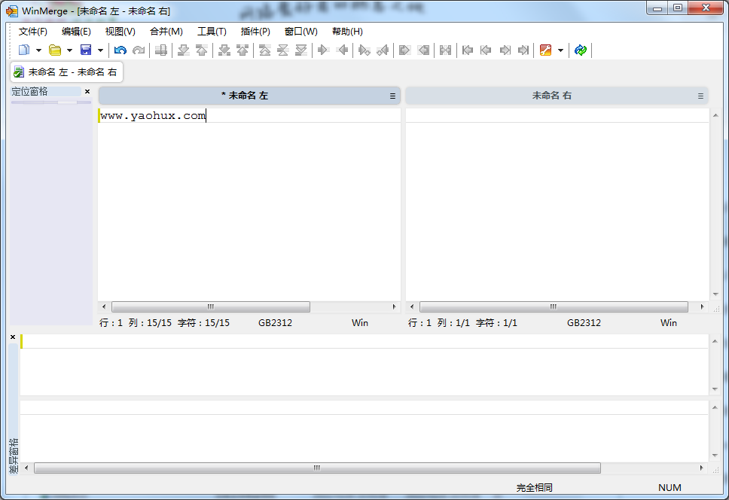This screenshot has height=500, width=729.
Task: Close the 定位窗格 location pane
Action: (x=87, y=92)
